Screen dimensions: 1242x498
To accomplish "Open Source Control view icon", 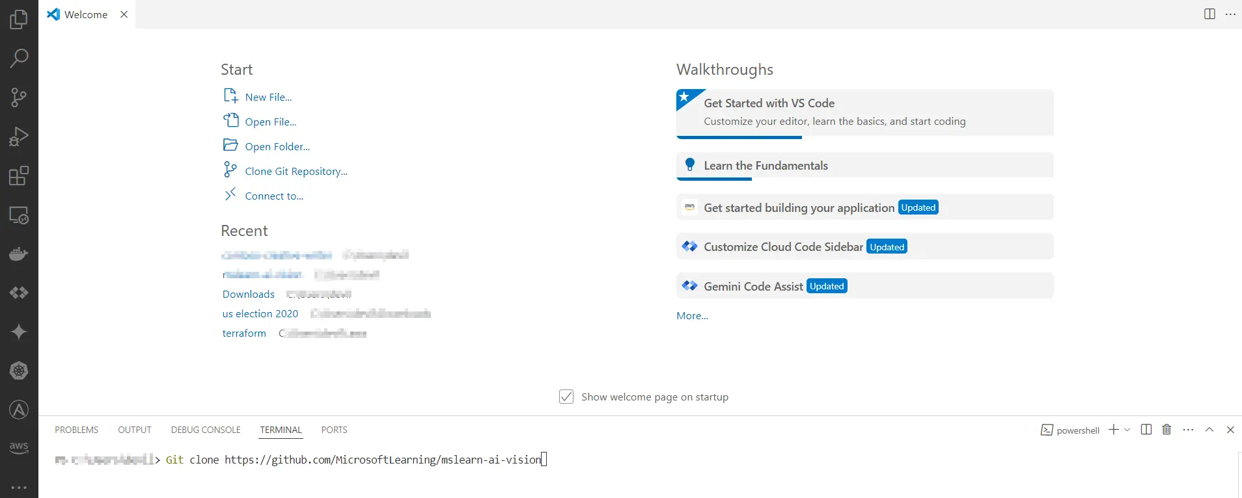I will [19, 98].
